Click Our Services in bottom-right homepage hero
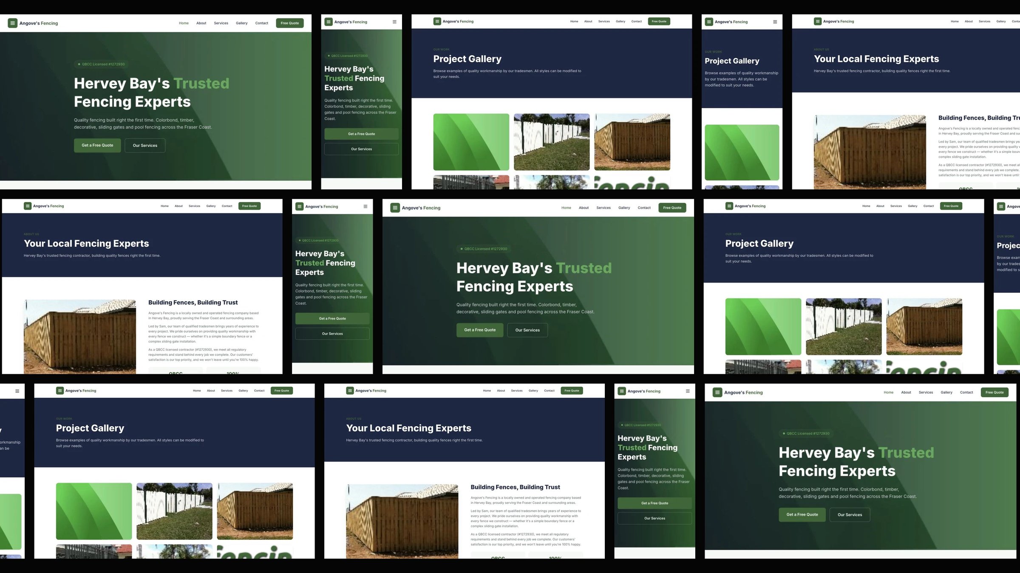1020x573 pixels. pos(850,514)
